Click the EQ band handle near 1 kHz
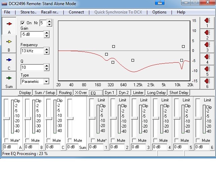Viewport: 216px width, 188px height. (133, 60)
